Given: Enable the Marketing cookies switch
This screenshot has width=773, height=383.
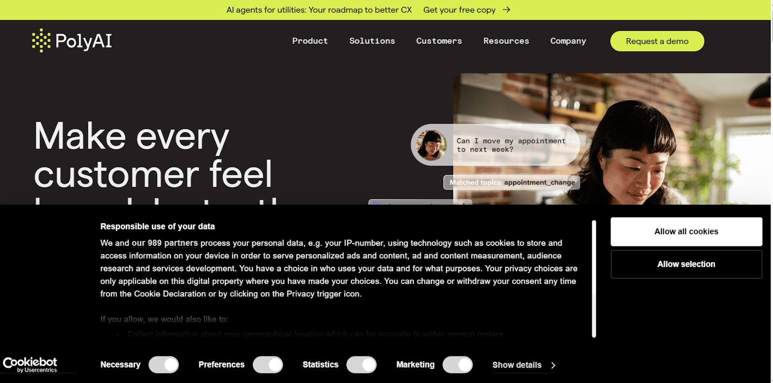Looking at the screenshot, I should coord(458,365).
